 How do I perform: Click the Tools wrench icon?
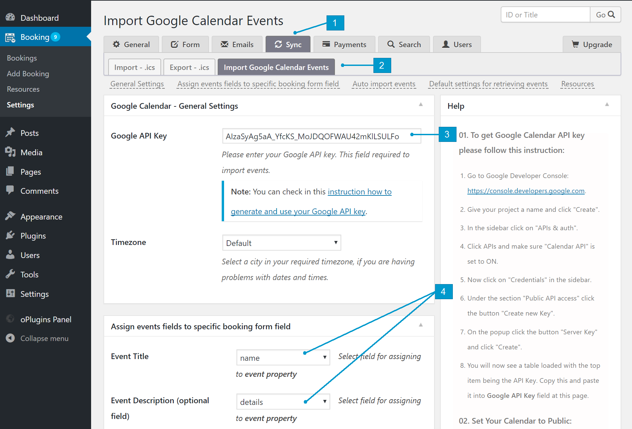tap(10, 274)
